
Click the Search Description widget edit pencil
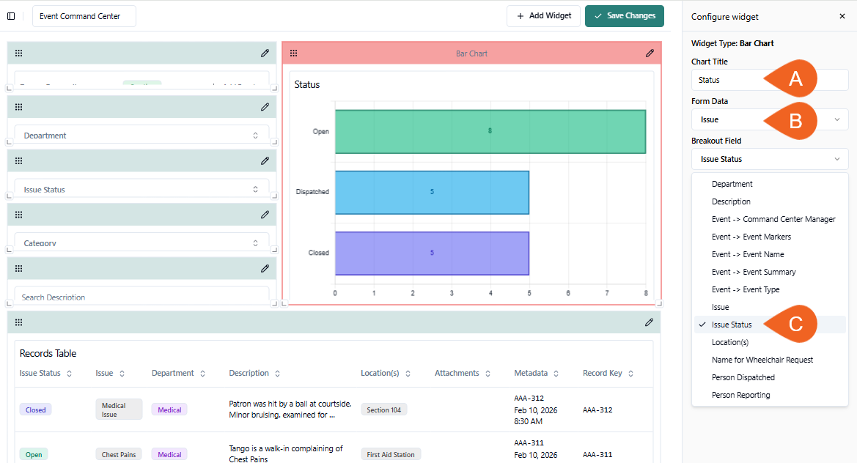pyautogui.click(x=265, y=269)
